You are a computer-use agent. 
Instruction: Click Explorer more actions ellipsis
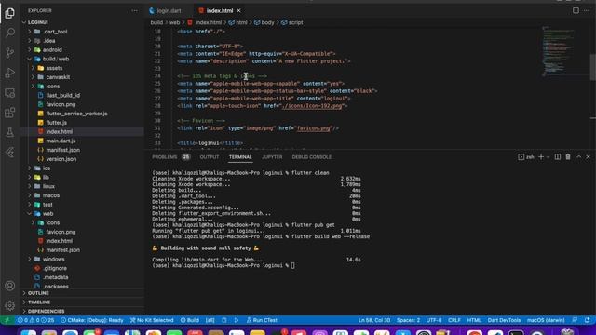[134, 10]
